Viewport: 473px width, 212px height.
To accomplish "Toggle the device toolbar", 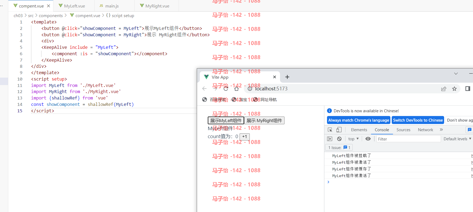I will coord(339,130).
